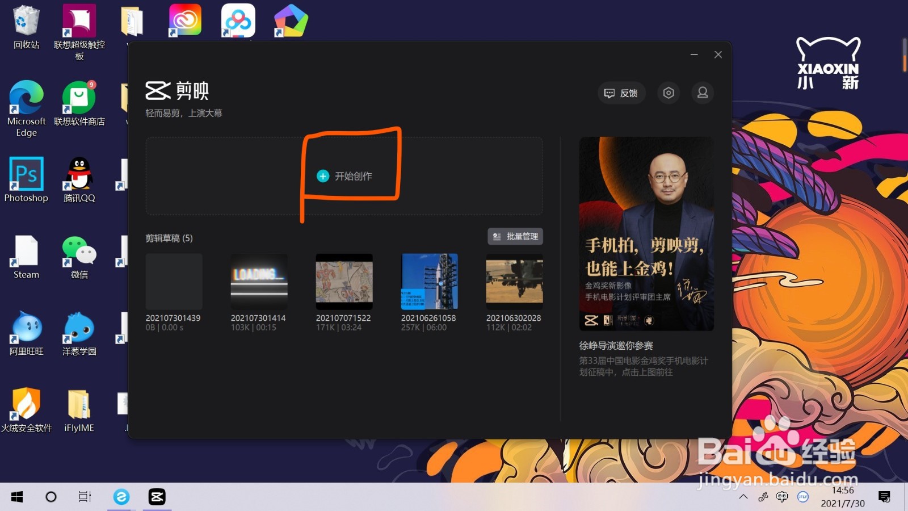This screenshot has width=908, height=511.
Task: Open the hexagon settings icon in 剪映
Action: 669,93
